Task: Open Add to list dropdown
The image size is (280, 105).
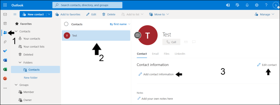Action: pos(132,14)
